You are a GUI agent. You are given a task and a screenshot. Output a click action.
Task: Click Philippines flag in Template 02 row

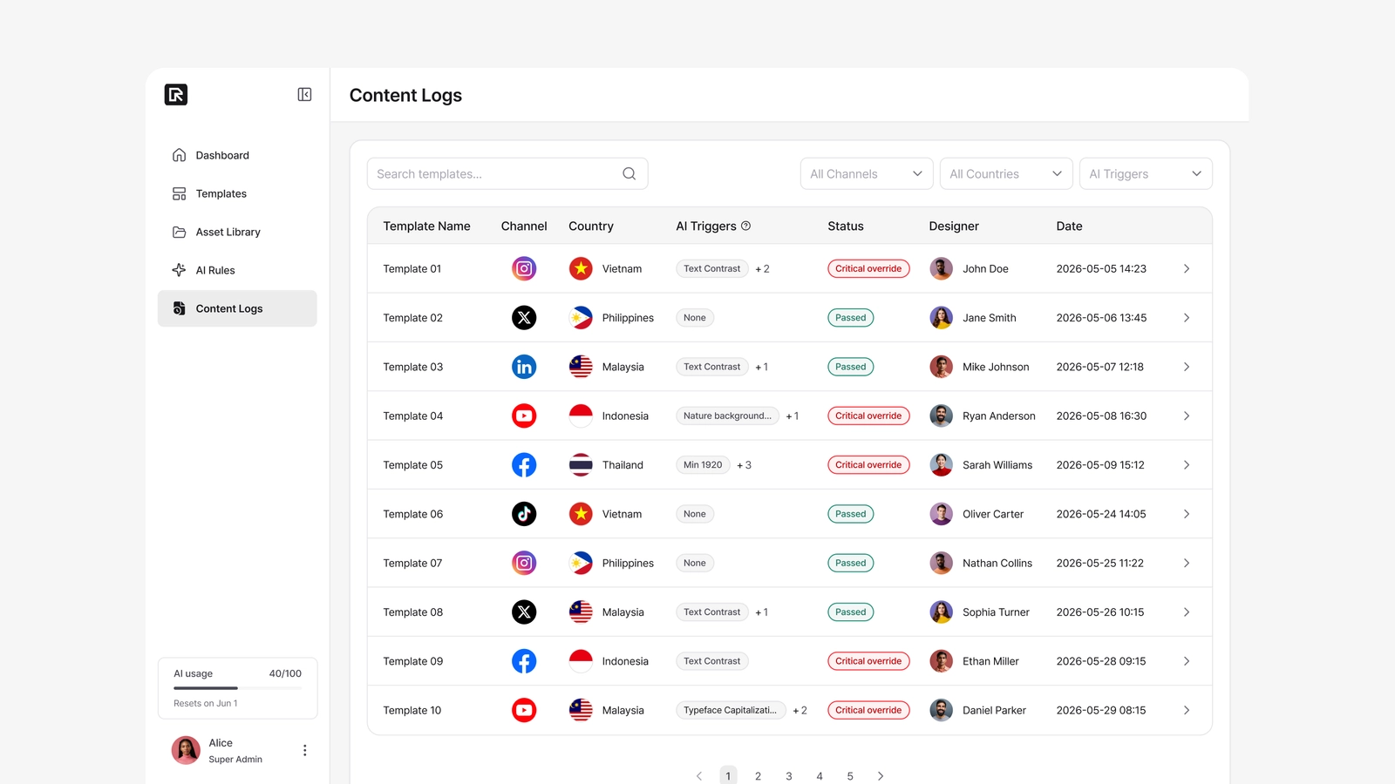click(x=581, y=318)
